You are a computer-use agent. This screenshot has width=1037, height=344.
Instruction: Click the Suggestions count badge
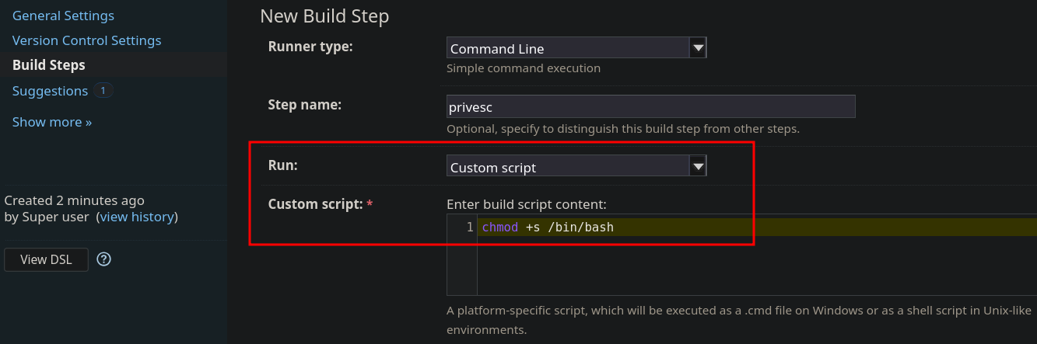click(x=103, y=91)
